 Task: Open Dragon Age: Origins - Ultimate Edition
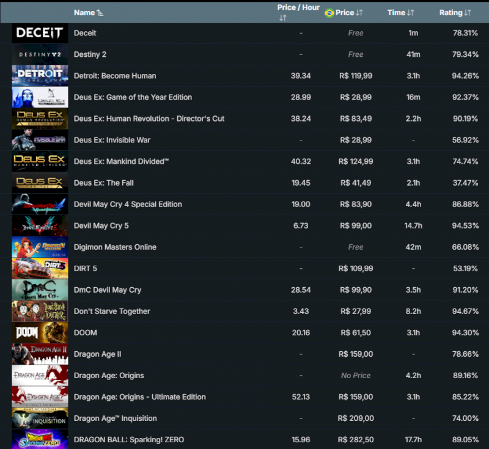pos(139,396)
